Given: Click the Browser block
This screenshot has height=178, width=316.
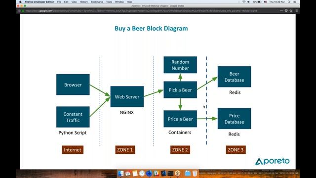Looking at the screenshot, I should point(73,85).
